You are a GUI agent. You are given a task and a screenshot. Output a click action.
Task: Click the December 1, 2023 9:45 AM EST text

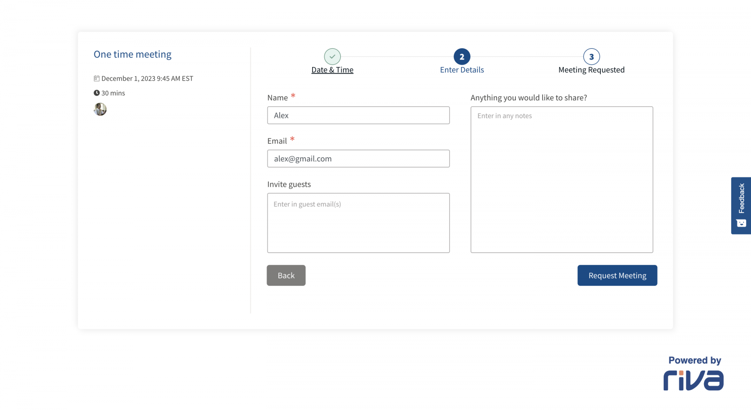click(147, 78)
